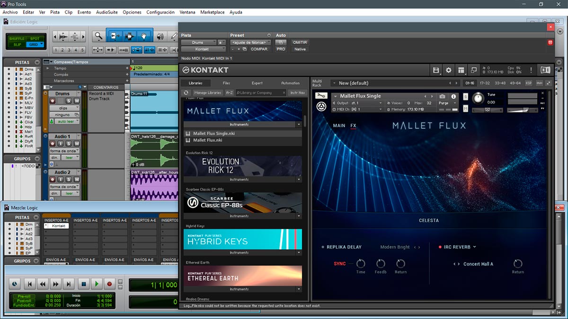The width and height of the screenshot is (568, 319).
Task: Click the Kontakt S-shaped logo beside Mallet Flux Single
Action: 321,106
